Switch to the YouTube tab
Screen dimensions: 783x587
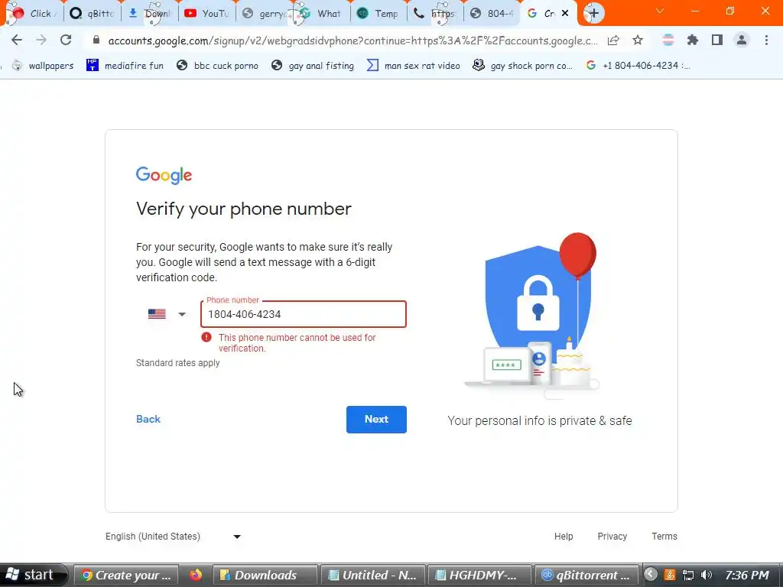click(206, 14)
